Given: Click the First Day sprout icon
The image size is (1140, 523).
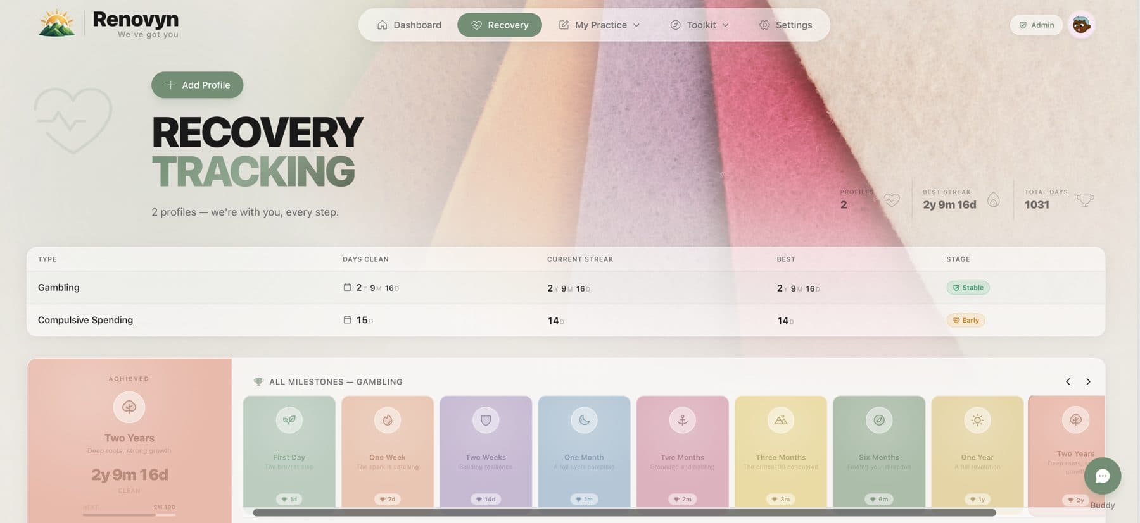Looking at the screenshot, I should tap(289, 420).
